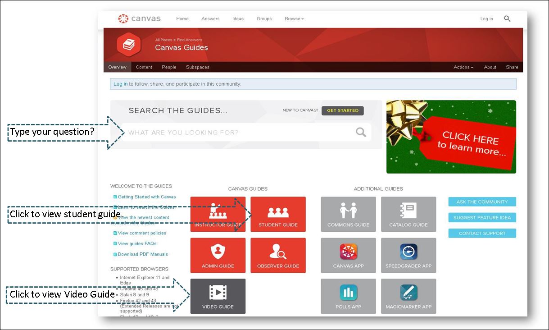Open the Share link in banner bar
The height and width of the screenshot is (330, 549).
point(512,67)
